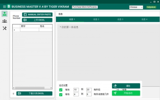
Task: Open Purchase More Softwares link
Action: point(85,7)
